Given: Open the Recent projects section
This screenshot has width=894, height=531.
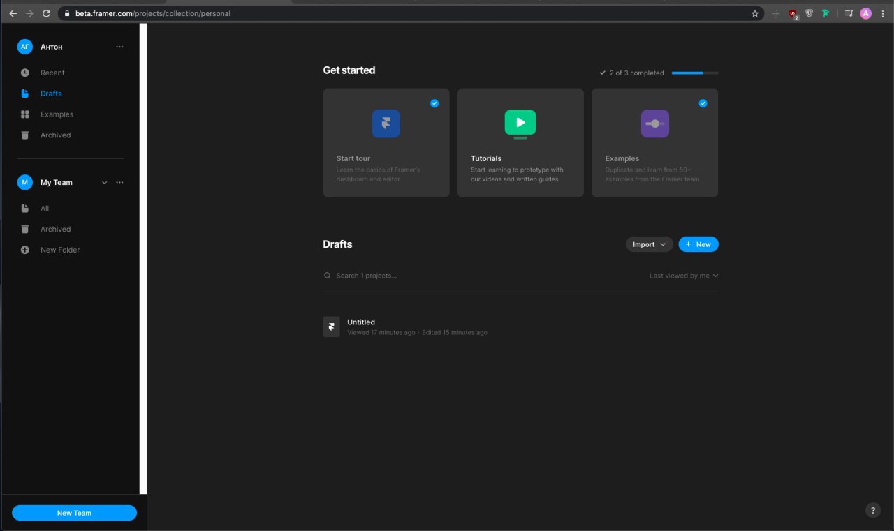Looking at the screenshot, I should click(52, 73).
